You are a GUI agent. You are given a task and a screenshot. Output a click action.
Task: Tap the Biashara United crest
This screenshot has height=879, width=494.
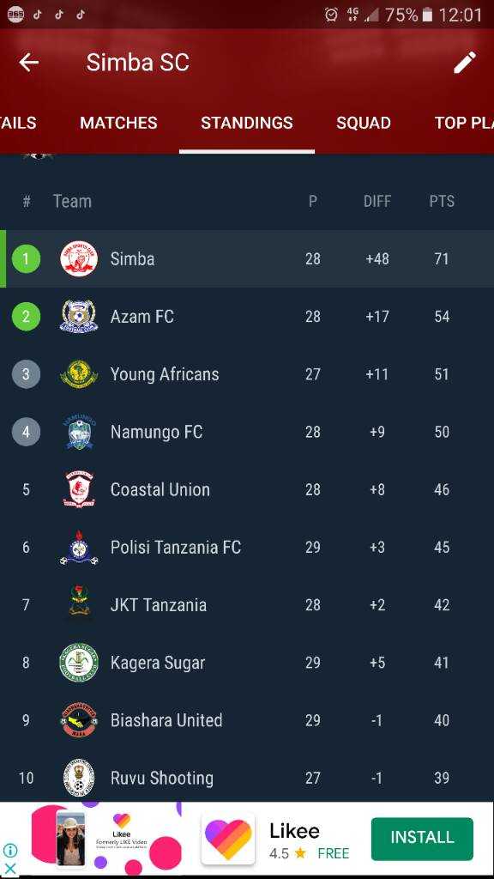(79, 720)
